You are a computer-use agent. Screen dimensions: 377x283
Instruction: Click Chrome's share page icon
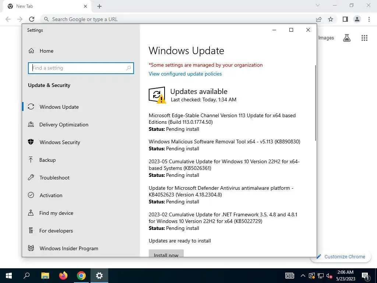coord(319,19)
